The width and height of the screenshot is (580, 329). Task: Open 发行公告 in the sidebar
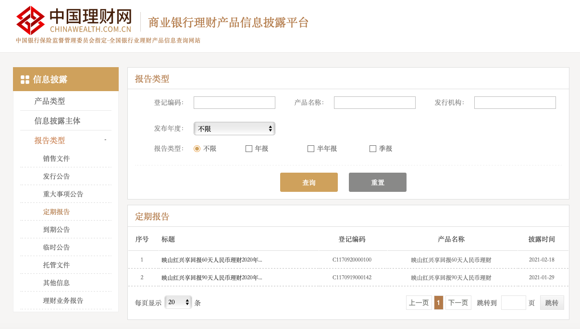click(56, 176)
